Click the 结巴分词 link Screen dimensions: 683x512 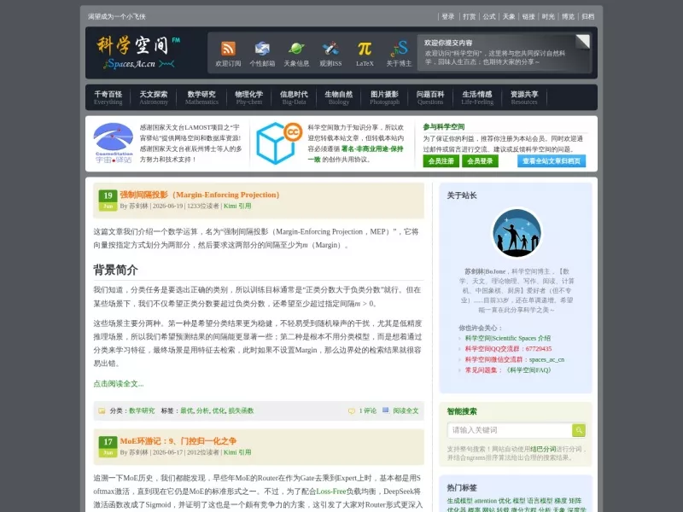click(543, 449)
